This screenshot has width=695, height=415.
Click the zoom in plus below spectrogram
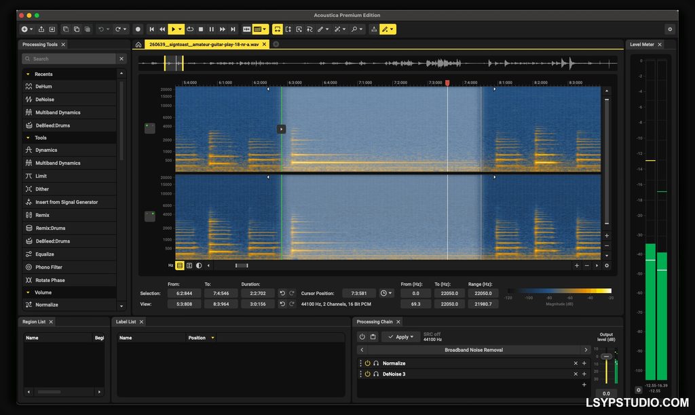coord(577,266)
